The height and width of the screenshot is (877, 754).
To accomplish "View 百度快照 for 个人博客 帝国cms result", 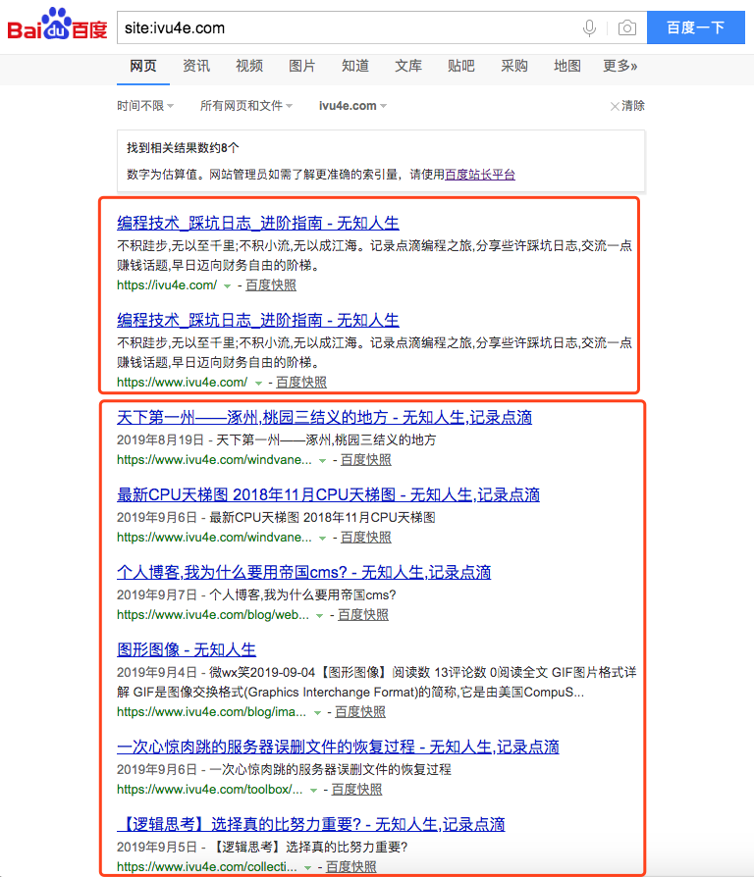I will (x=363, y=615).
